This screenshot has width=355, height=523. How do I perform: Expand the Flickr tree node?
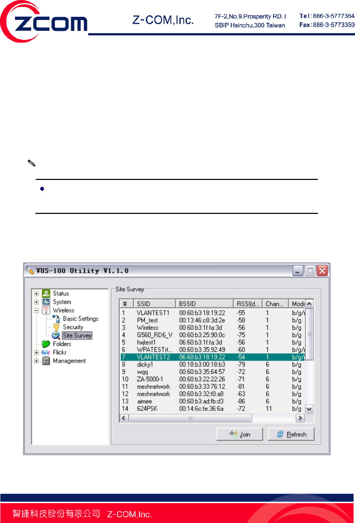pyautogui.click(x=36, y=353)
